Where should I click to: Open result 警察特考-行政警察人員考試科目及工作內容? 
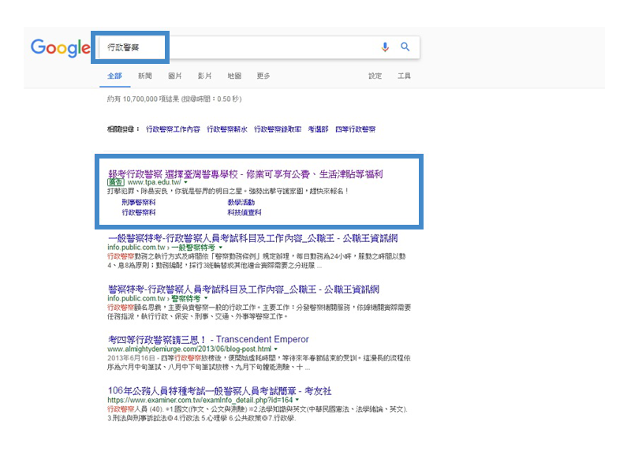244,289
